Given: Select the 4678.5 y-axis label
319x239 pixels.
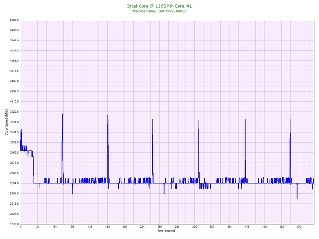Looking at the screenshot, I should [14, 71].
